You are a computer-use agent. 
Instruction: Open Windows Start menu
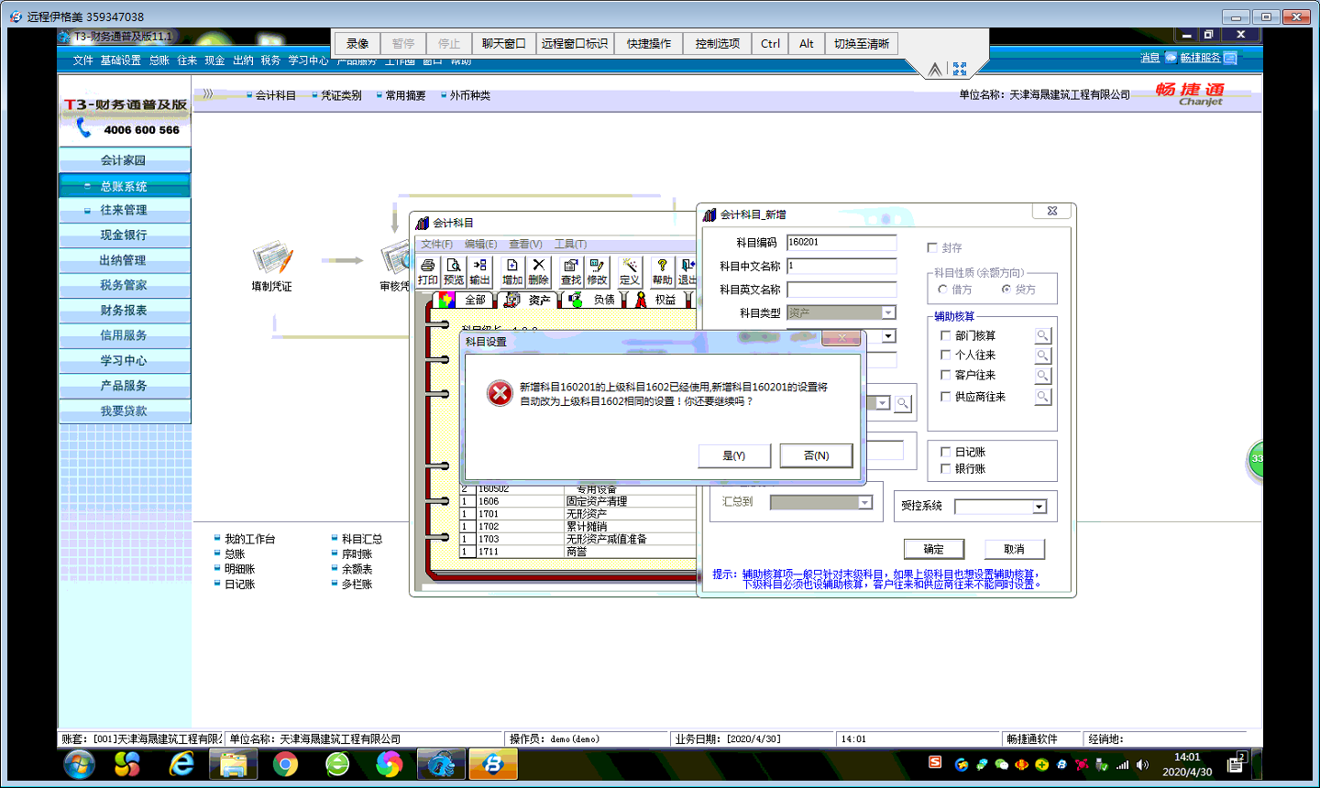tap(79, 763)
